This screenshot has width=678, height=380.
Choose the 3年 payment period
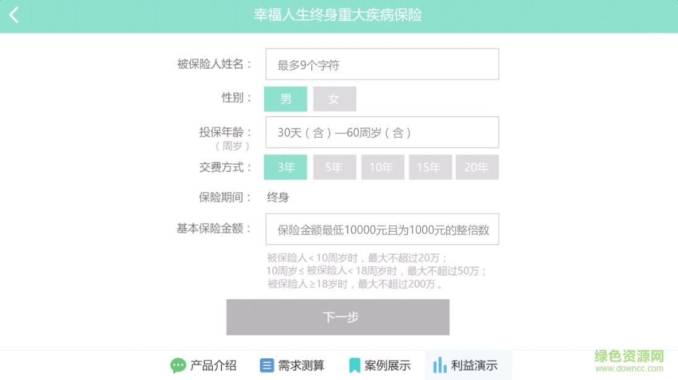click(285, 167)
